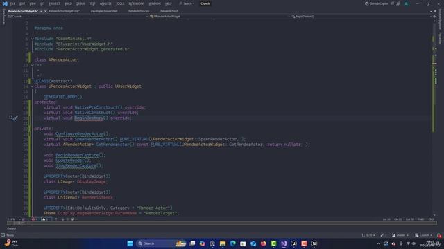
Task: Open the Tools menu
Action: [120, 3]
